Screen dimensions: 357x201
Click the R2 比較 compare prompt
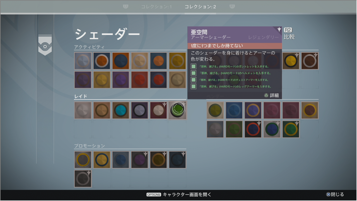pos(289,34)
